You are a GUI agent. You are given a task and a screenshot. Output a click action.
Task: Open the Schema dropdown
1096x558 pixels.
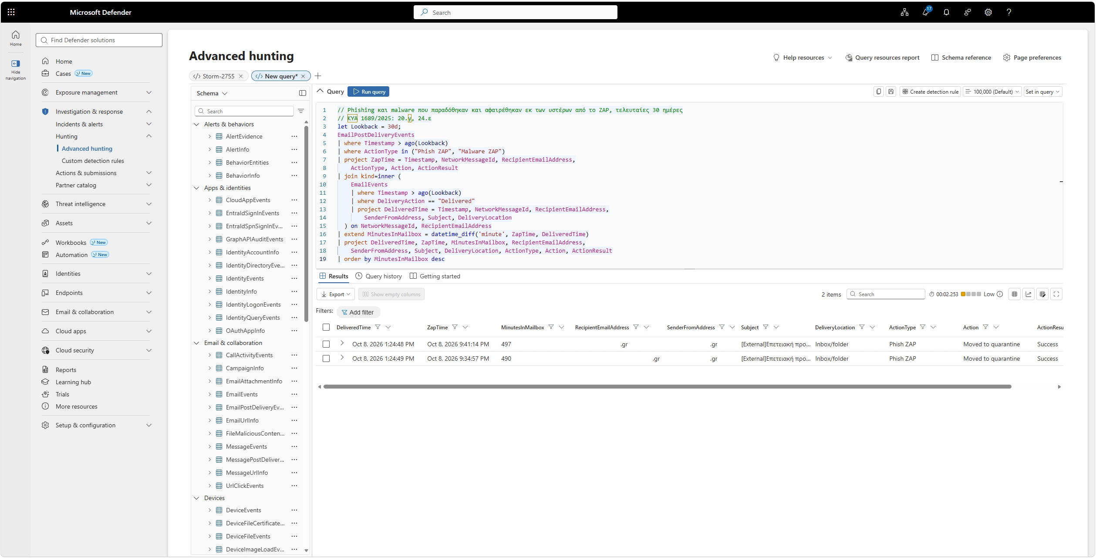(x=212, y=93)
